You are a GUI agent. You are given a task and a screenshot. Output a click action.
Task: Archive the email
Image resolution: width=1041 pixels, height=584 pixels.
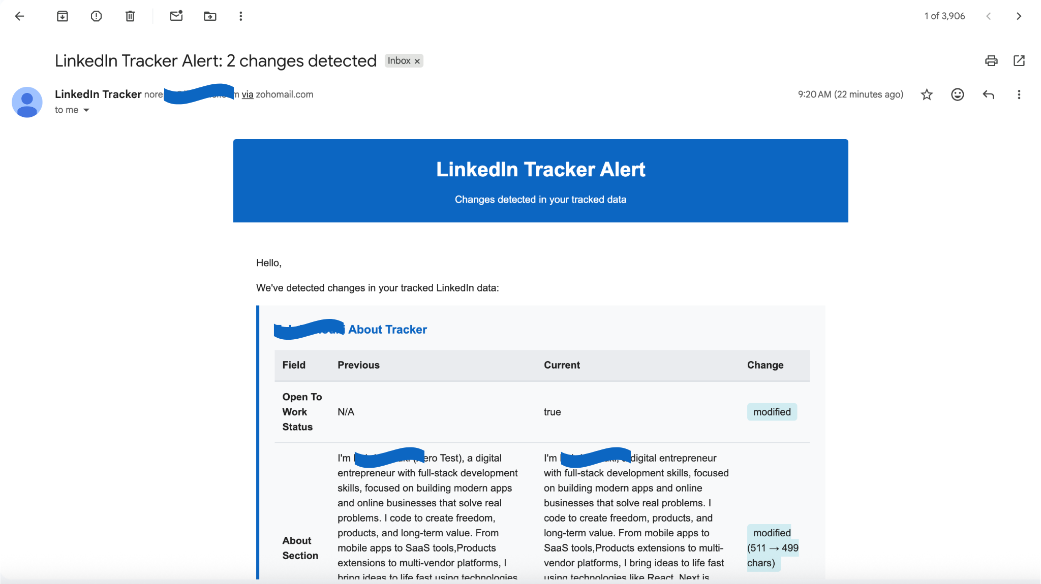[x=63, y=16]
